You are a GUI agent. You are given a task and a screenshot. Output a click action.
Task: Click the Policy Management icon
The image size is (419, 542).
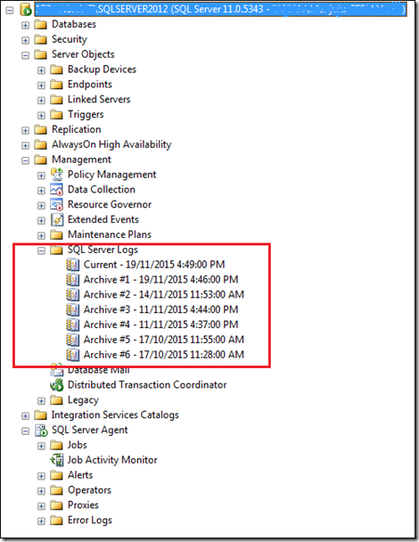pos(57,175)
